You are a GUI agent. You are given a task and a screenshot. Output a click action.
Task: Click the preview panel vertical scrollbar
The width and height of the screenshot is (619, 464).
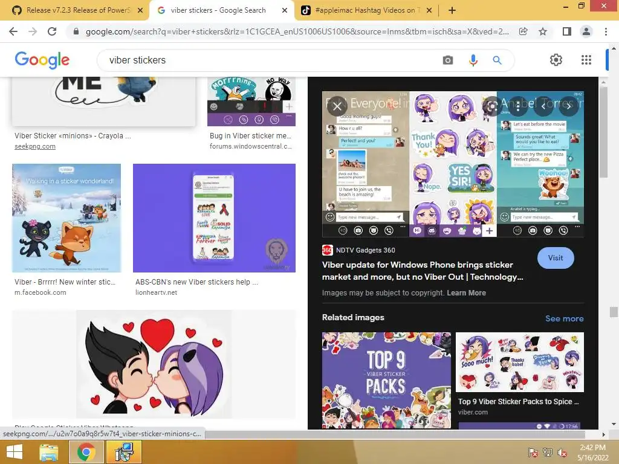point(603,132)
